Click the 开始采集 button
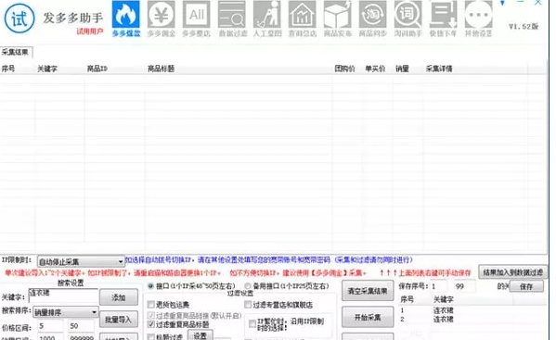This screenshot has height=340, width=556. click(368, 317)
